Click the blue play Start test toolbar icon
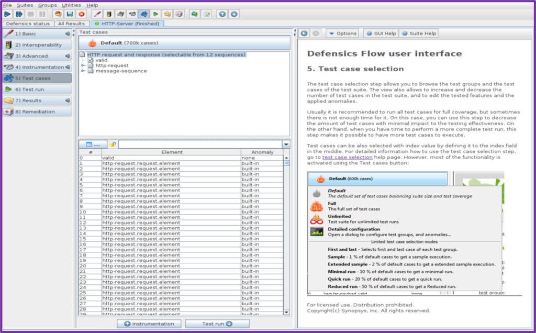Screen dimensions: 536x333 point(8,14)
